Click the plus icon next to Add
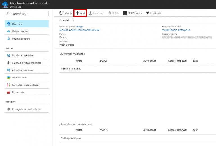The width and height of the screenshot is (216, 146). click(77, 13)
